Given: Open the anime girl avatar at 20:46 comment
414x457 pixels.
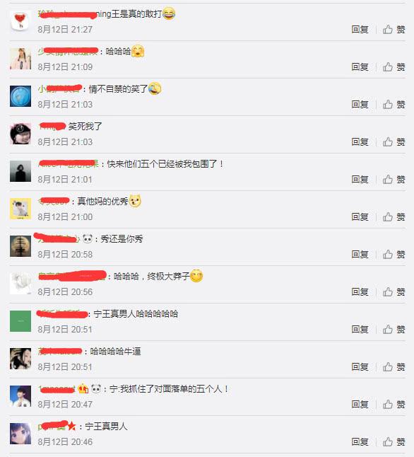Looking at the screenshot, I should [x=20, y=434].
